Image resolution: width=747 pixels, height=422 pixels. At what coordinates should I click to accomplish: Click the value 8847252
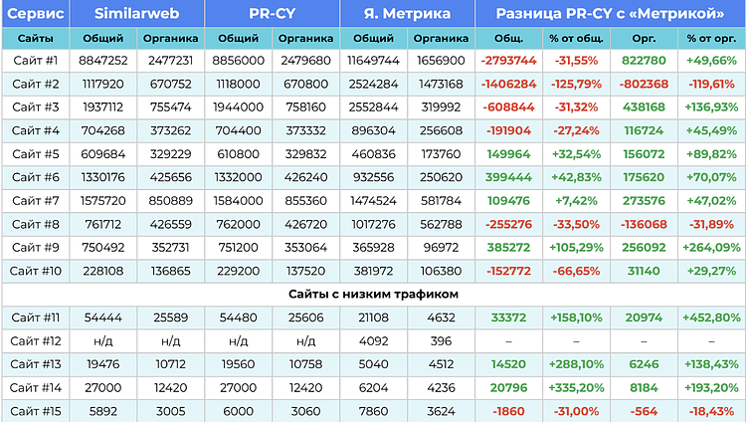click(x=103, y=61)
